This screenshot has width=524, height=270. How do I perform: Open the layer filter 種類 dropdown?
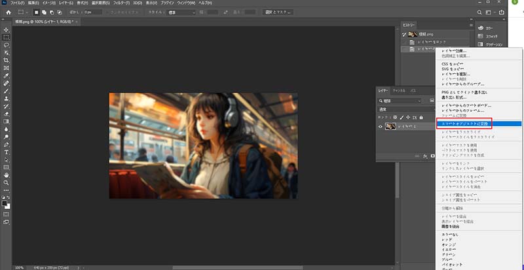coord(400,101)
